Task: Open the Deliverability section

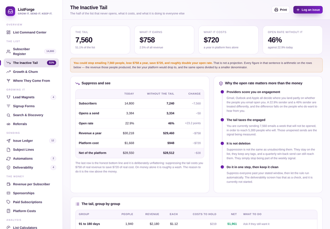Action: point(31,168)
